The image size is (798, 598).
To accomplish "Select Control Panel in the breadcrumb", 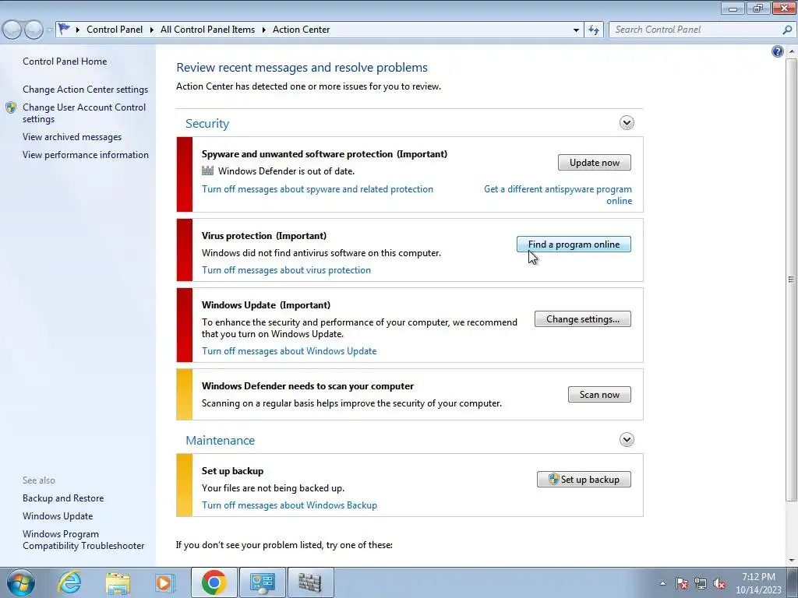I will pos(115,30).
